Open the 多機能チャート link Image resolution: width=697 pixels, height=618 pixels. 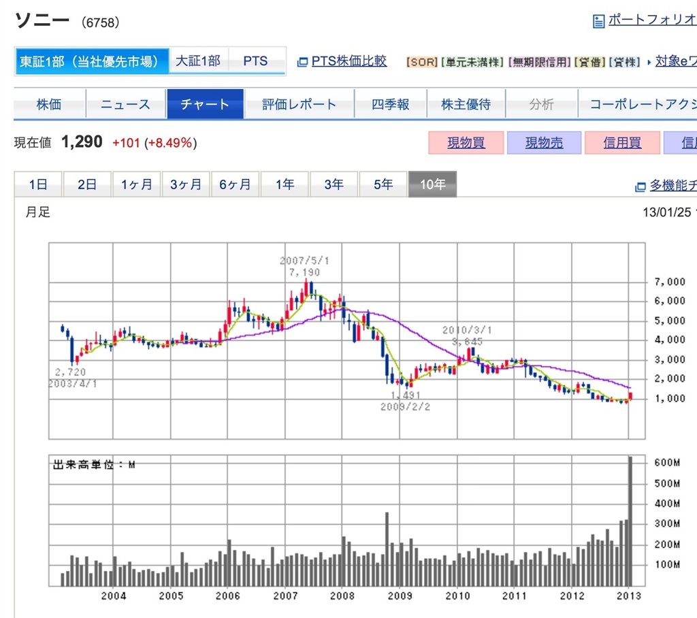pos(673,185)
